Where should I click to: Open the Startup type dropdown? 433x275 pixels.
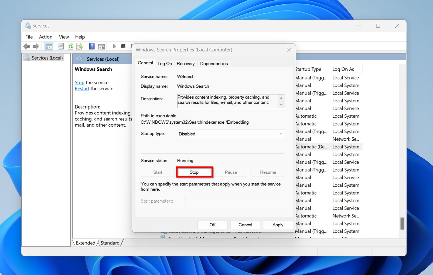[231, 134]
